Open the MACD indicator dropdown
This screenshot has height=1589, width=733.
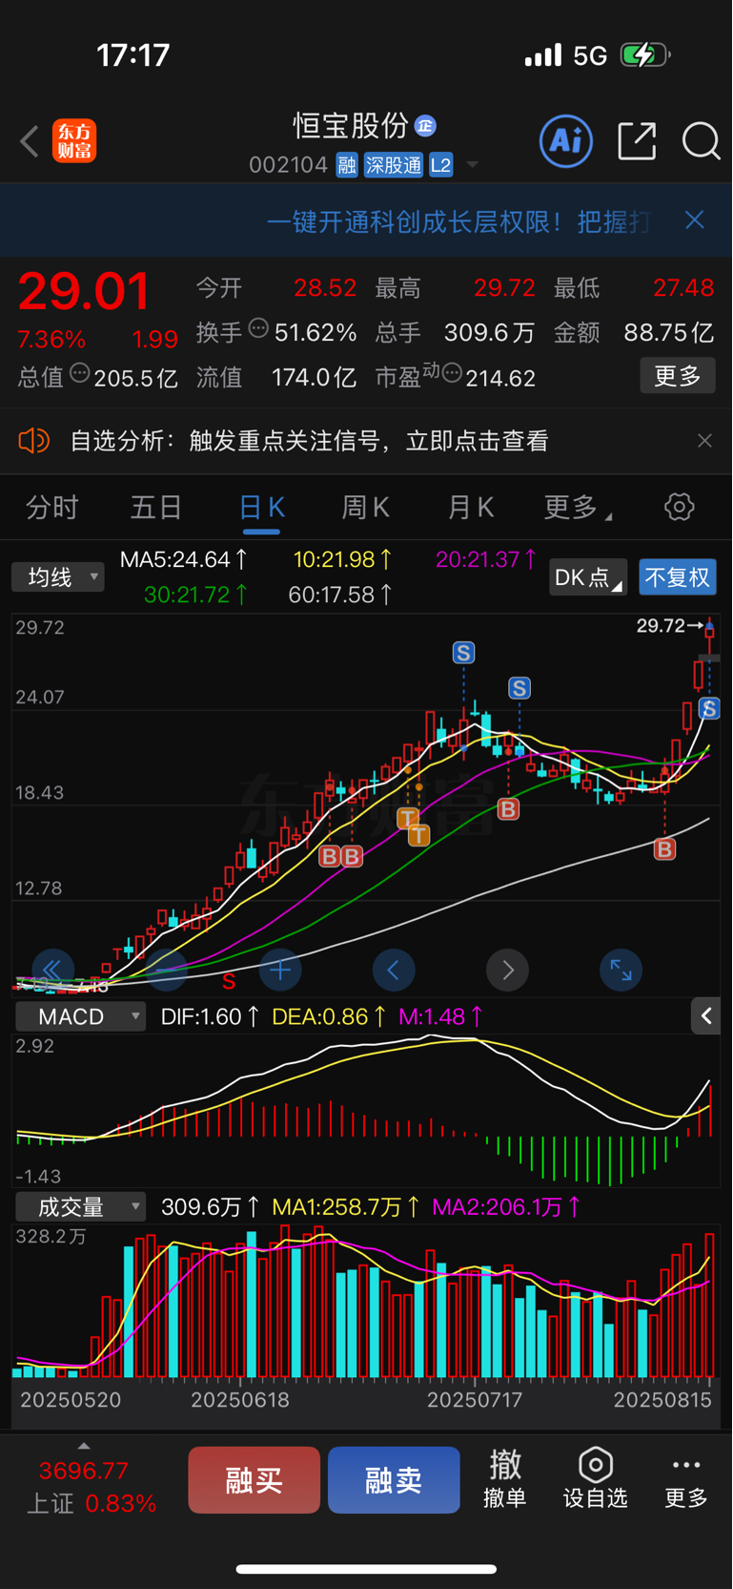80,1016
